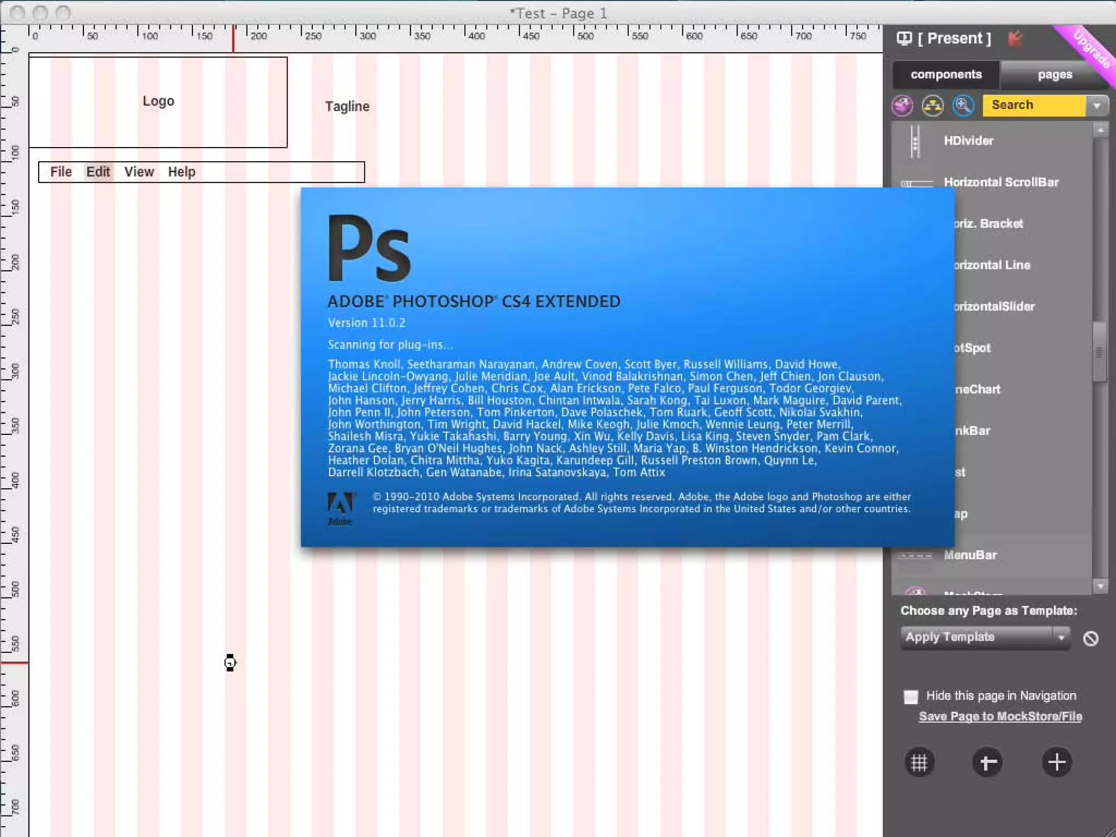Select the HDivider component
Screen dimensions: 1116x837
968,141
